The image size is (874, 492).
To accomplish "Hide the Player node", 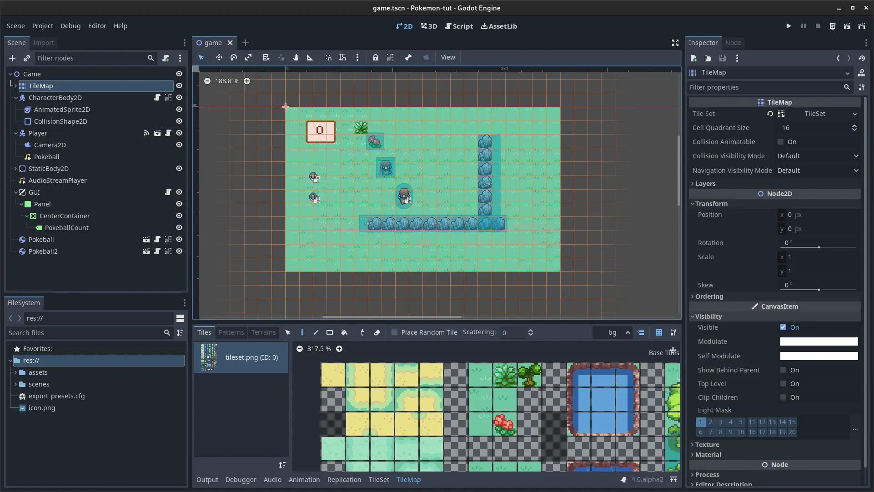I will pos(179,133).
